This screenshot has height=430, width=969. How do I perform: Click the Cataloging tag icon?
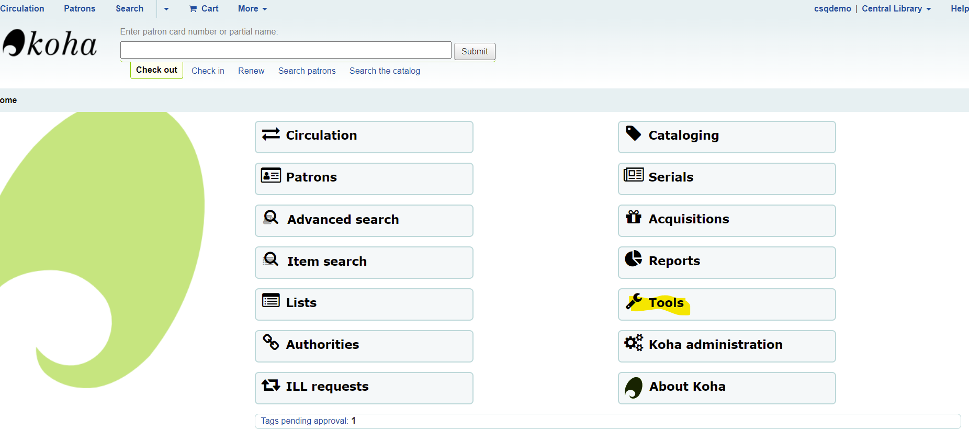633,133
